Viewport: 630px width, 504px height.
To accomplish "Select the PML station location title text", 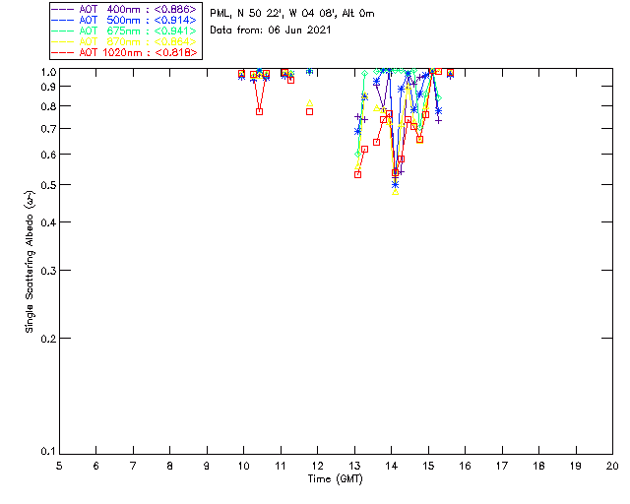I will [292, 14].
